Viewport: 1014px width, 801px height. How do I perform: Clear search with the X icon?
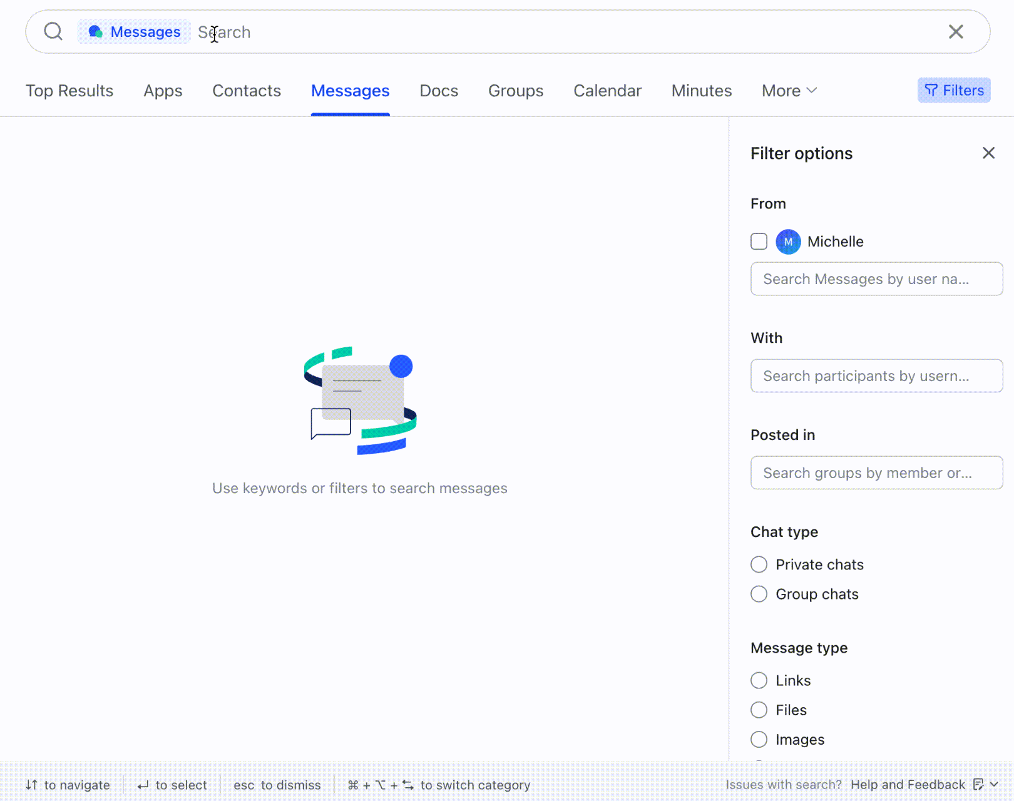pos(955,32)
